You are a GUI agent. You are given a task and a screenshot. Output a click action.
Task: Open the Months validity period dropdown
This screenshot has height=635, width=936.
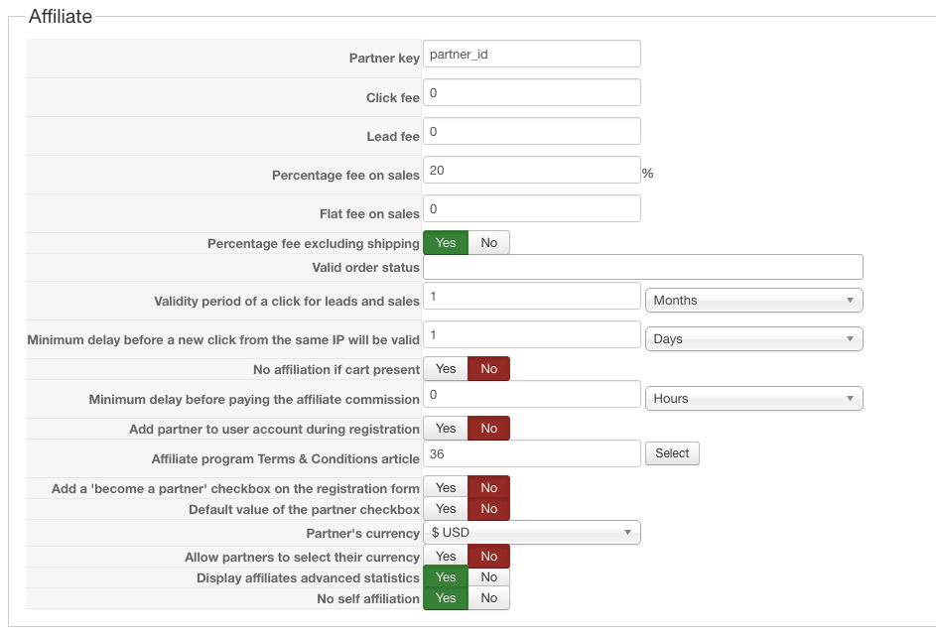click(x=754, y=301)
